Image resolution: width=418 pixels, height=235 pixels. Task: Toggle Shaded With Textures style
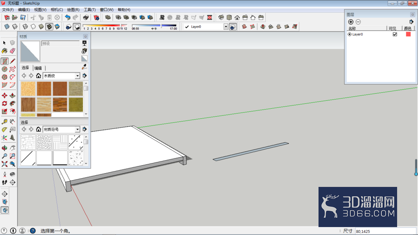coord(49,27)
